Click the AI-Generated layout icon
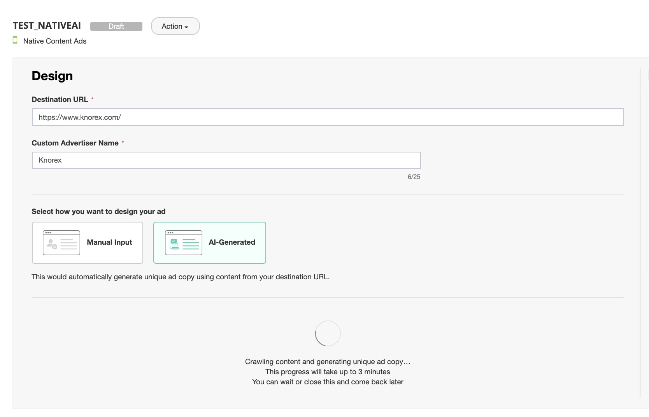This screenshot has height=417, width=649. pyautogui.click(x=184, y=243)
